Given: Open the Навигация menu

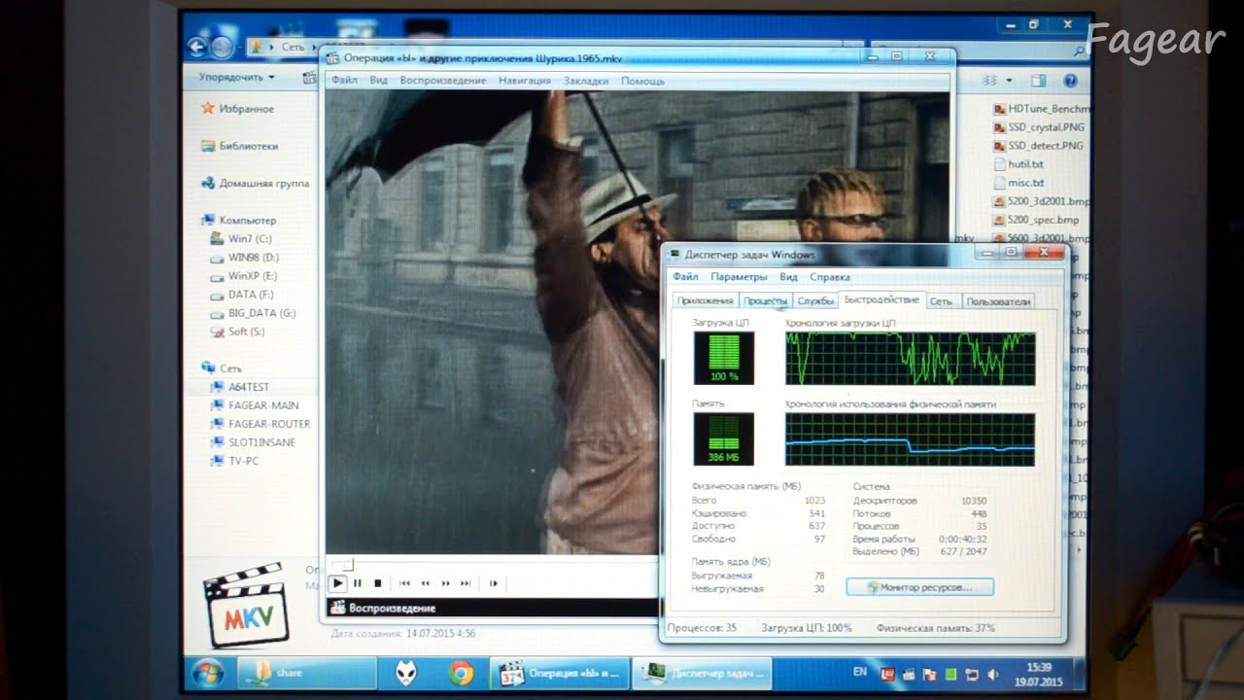Looking at the screenshot, I should coord(525,81).
